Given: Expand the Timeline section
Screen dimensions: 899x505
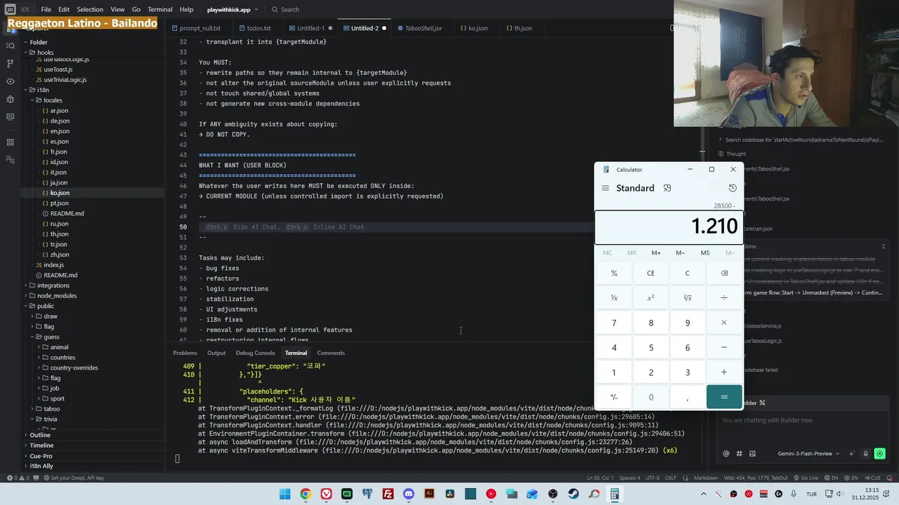Looking at the screenshot, I should pyautogui.click(x=41, y=445).
